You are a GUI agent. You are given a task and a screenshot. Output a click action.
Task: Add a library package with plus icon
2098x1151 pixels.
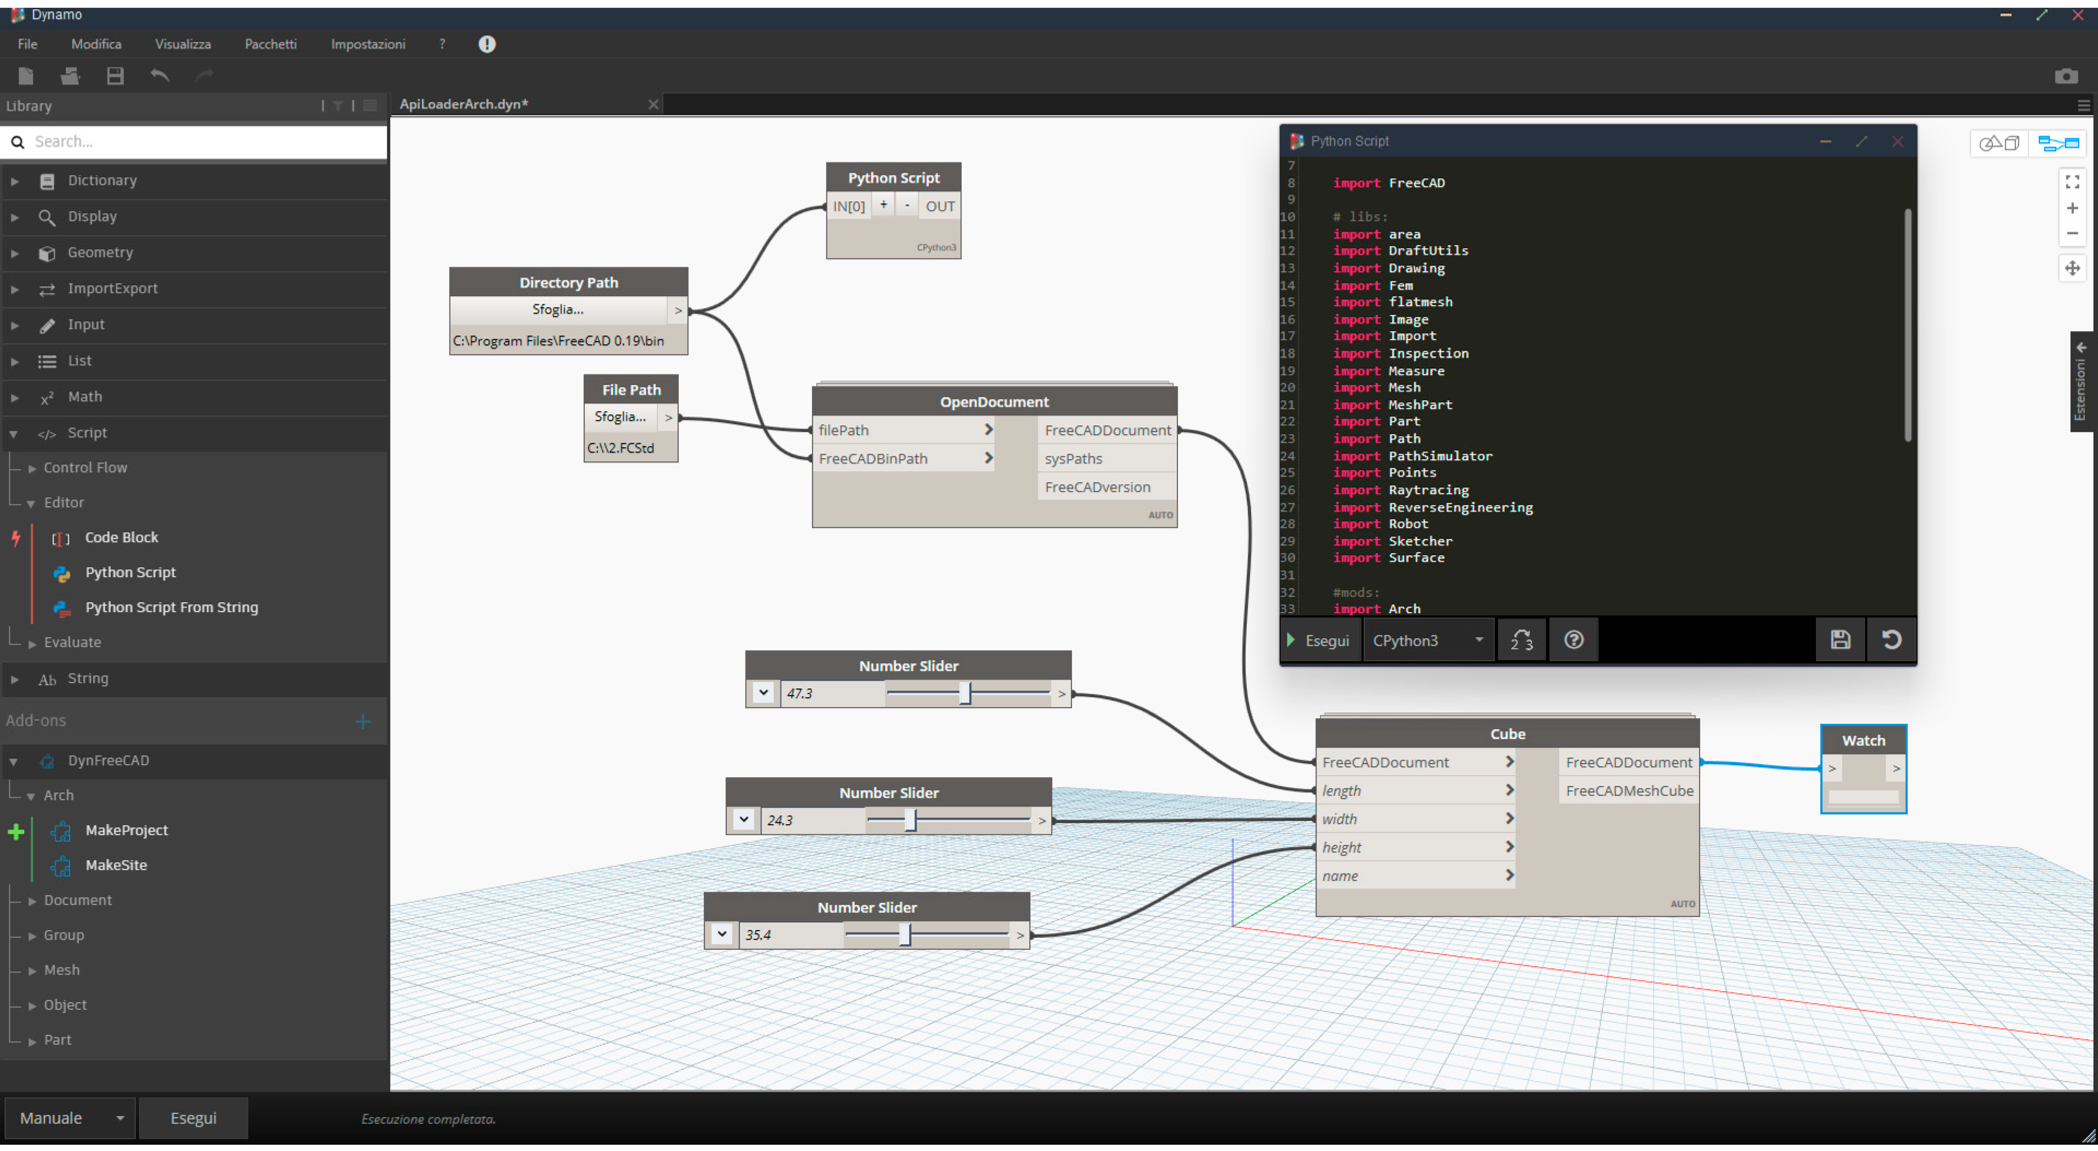(x=363, y=721)
